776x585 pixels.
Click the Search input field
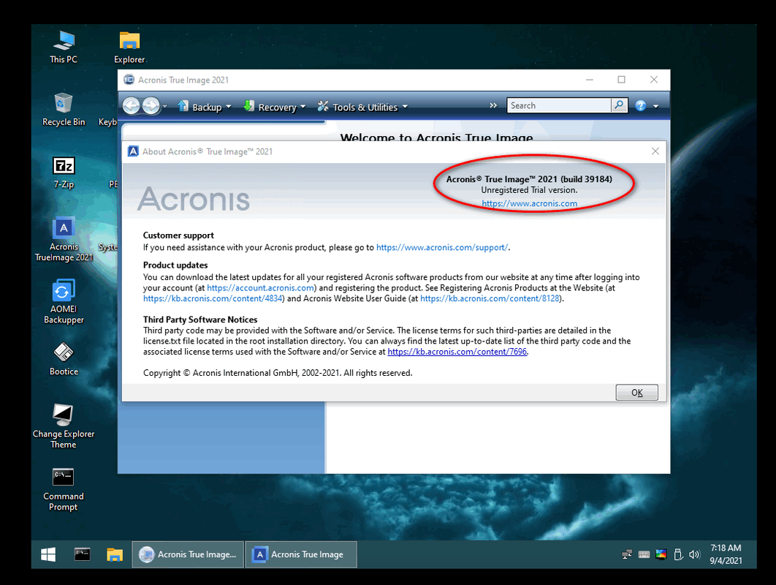click(x=559, y=105)
